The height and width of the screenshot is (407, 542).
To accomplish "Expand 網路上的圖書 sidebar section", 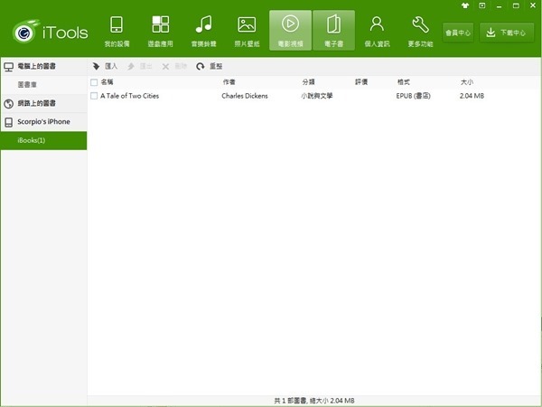I will (x=43, y=103).
